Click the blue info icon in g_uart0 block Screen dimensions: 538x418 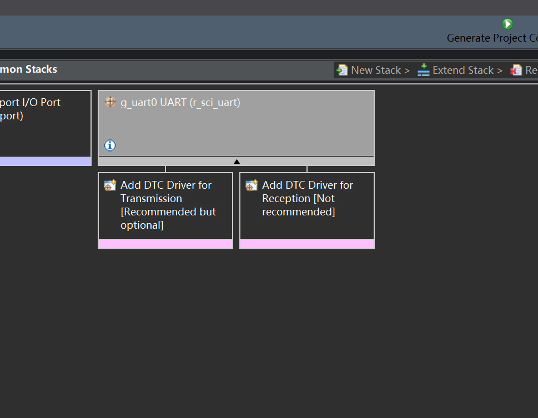110,145
